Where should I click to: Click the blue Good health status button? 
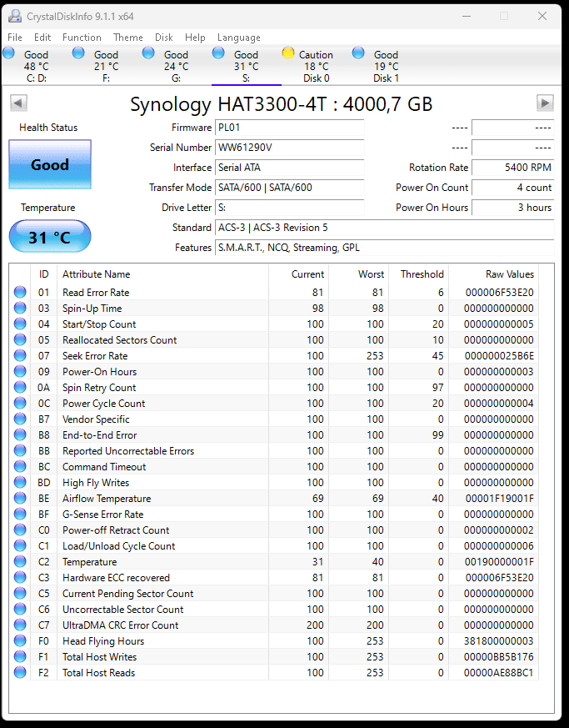[50, 164]
